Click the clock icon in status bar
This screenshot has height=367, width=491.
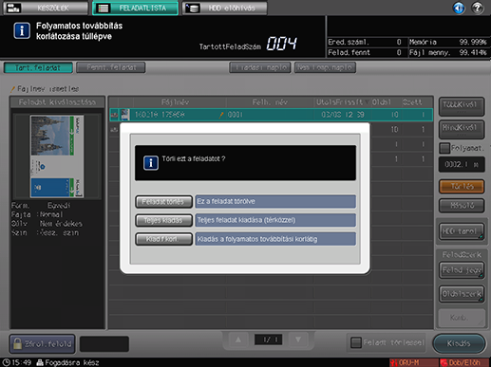click(x=7, y=362)
